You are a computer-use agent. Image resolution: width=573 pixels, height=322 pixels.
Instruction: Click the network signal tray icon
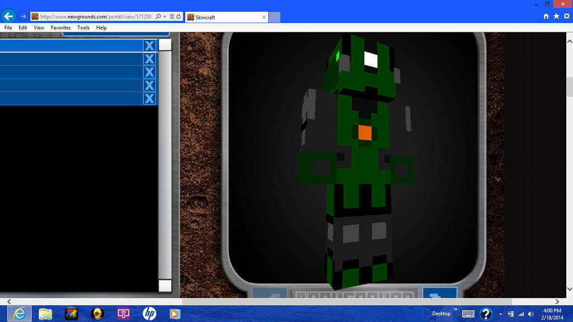[521, 314]
